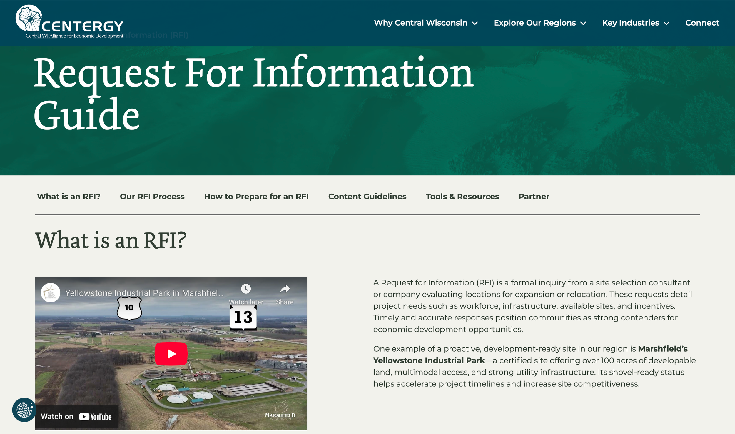735x434 pixels.
Task: Click the video title Yellowstone Industrial Park
Action: point(144,293)
